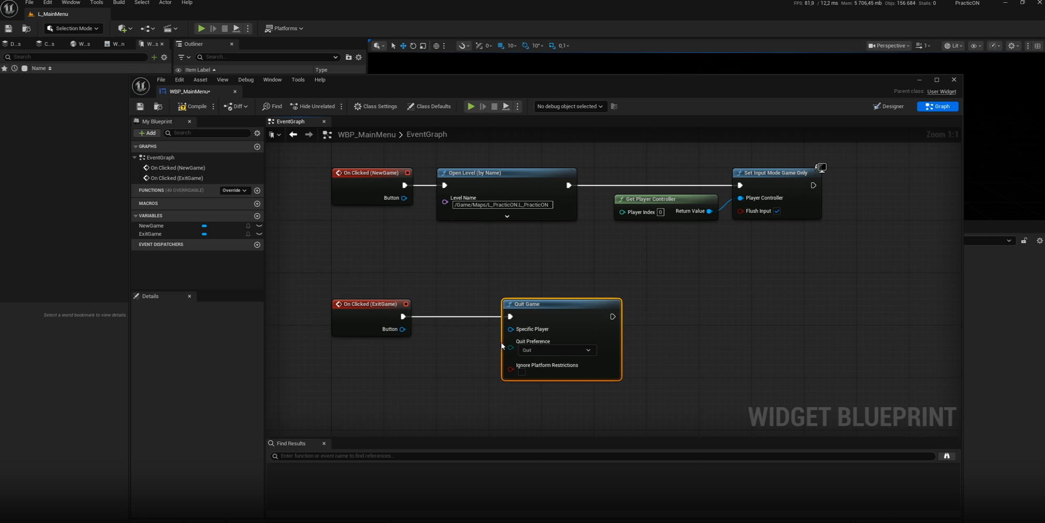Viewport: 1045px width, 523px height.
Task: Toggle NewGame variable visibility eye
Action: pyautogui.click(x=259, y=226)
